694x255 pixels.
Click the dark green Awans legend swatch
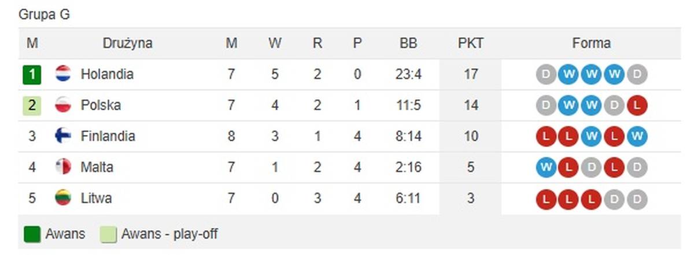(32, 234)
